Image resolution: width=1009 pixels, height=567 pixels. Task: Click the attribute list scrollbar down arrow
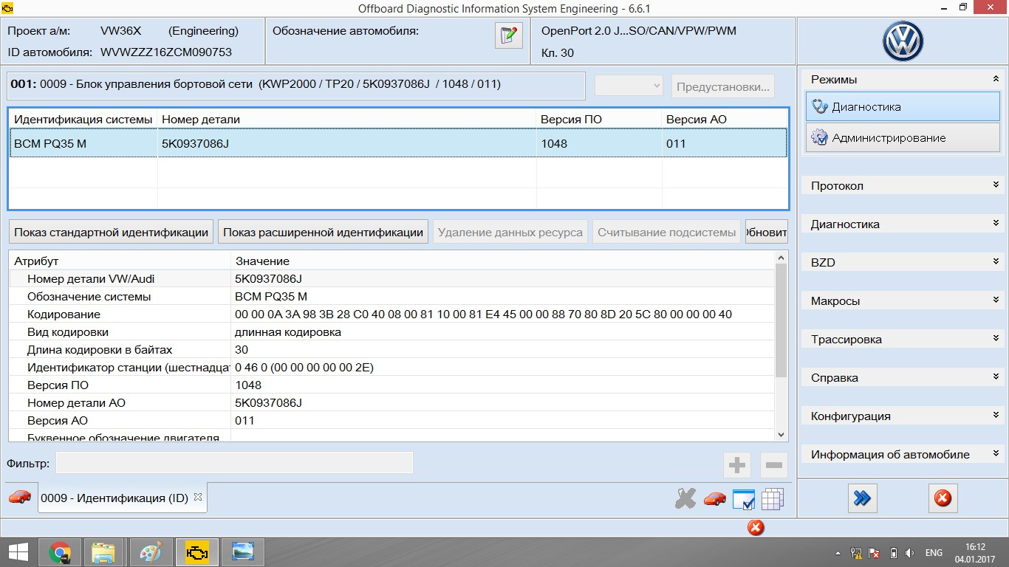point(781,435)
